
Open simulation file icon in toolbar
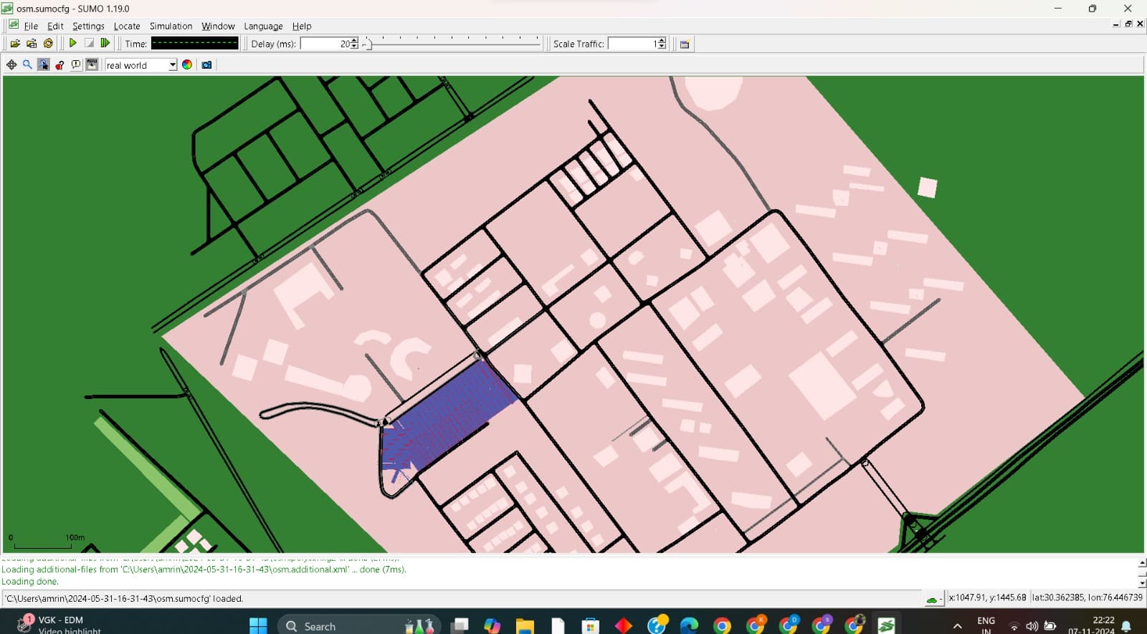pyautogui.click(x=15, y=44)
